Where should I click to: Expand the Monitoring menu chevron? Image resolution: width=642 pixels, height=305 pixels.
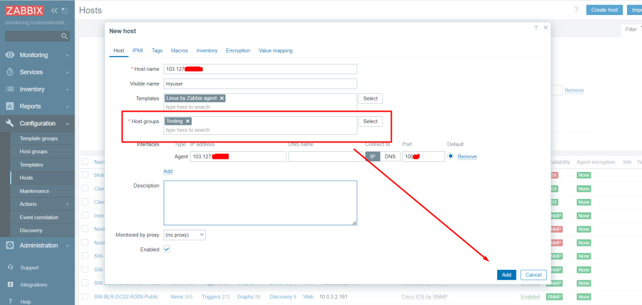point(67,55)
